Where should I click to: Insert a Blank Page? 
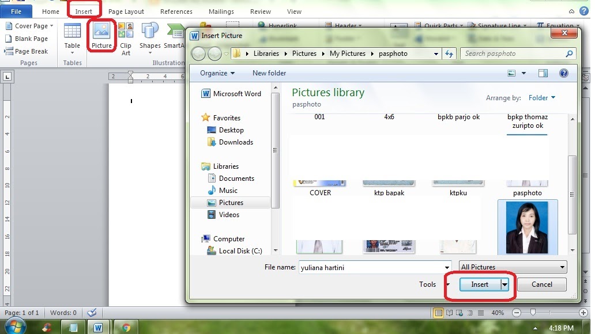click(27, 38)
